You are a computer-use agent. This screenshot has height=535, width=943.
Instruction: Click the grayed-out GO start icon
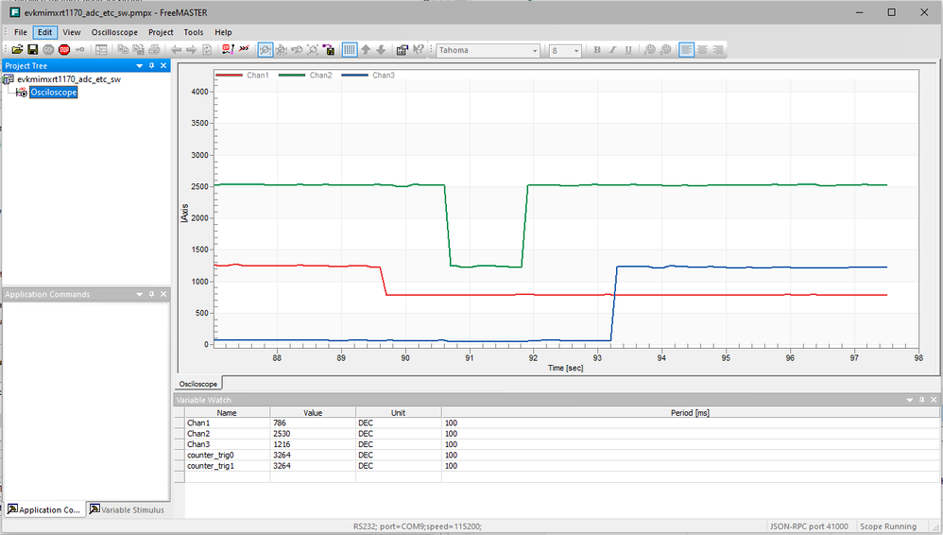tap(49, 50)
